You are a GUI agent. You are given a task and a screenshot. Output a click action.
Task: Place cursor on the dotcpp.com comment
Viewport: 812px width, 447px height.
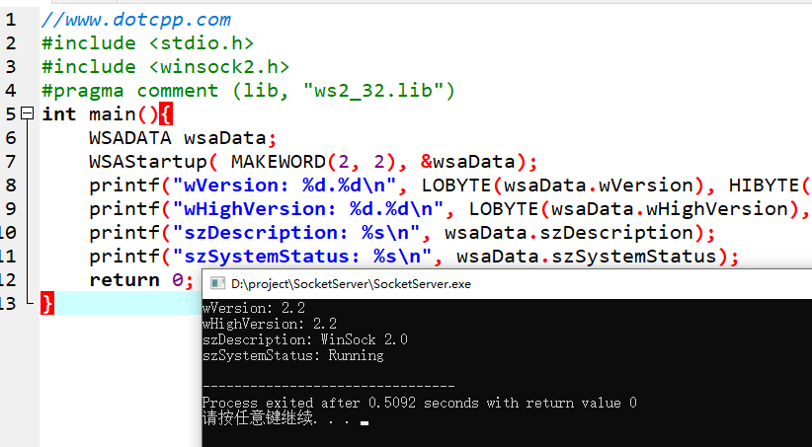pyautogui.click(x=136, y=19)
